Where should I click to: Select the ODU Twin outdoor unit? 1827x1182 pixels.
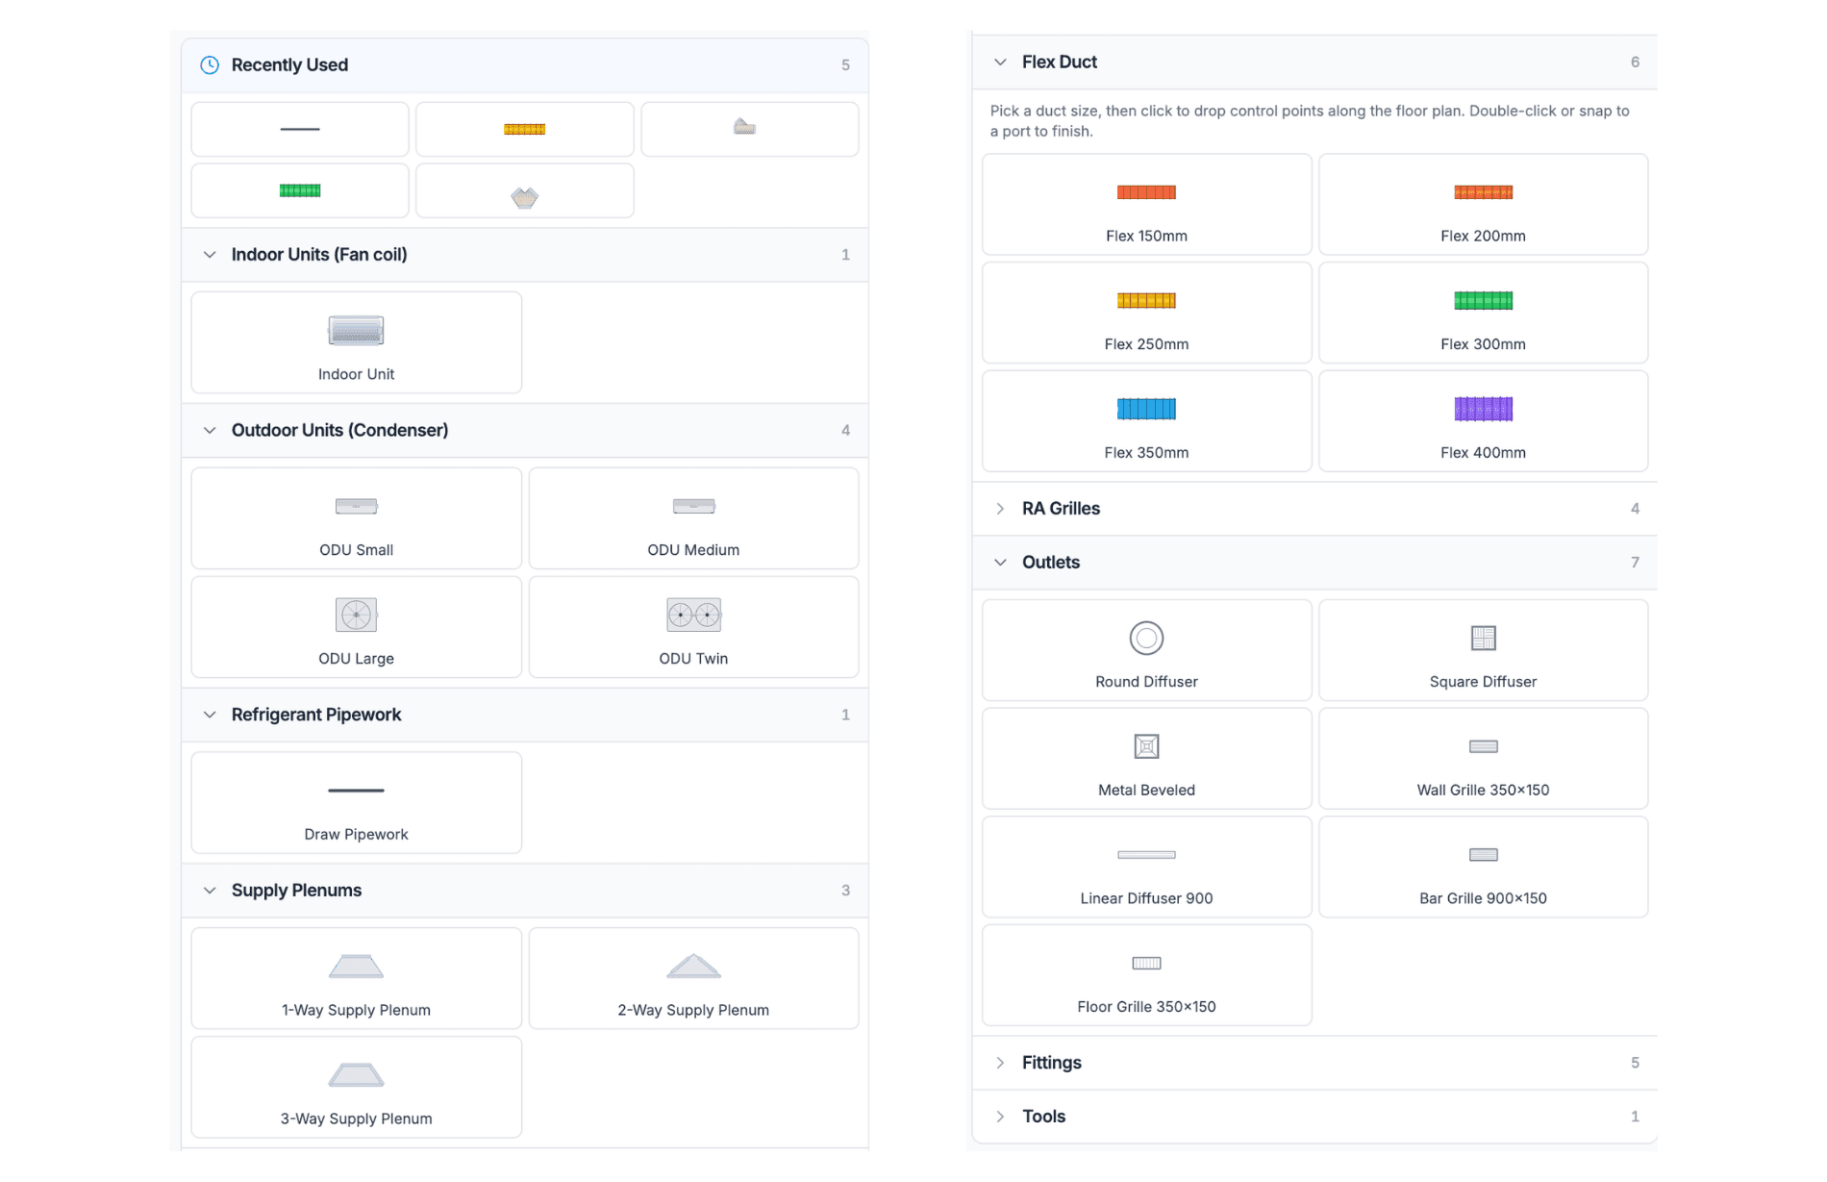[693, 627]
